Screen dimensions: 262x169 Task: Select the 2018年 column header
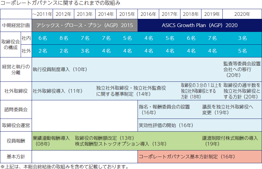[191, 14]
